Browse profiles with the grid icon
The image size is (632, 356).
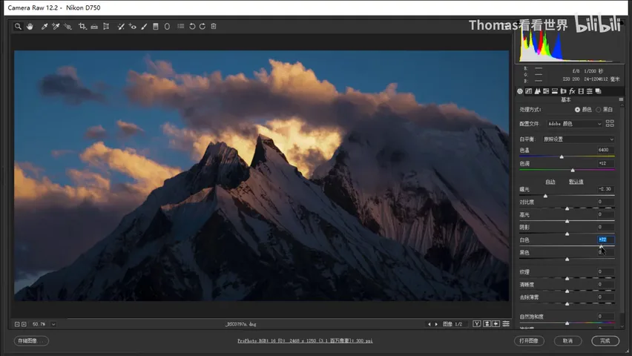[610, 123]
